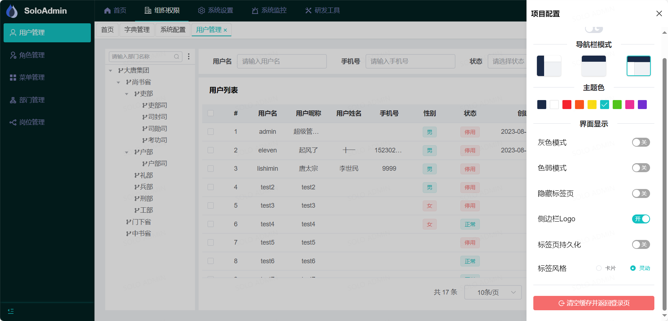Open 岗位管理 from the sidebar

[32, 122]
